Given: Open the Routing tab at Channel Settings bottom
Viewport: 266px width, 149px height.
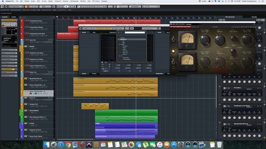Looking at the screenshot, I should (94, 74).
